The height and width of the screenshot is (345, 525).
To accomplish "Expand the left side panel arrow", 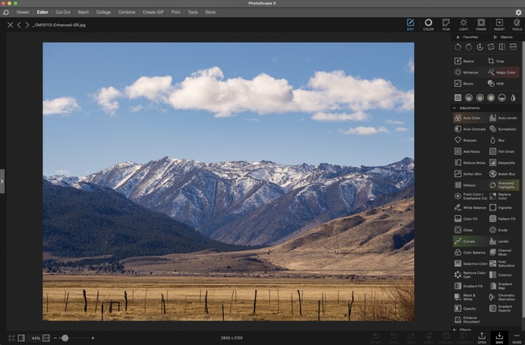I will click(x=2, y=181).
